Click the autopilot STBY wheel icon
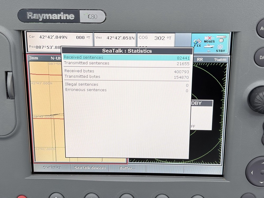Viewport: 264px width, 198px height. (x=220, y=48)
